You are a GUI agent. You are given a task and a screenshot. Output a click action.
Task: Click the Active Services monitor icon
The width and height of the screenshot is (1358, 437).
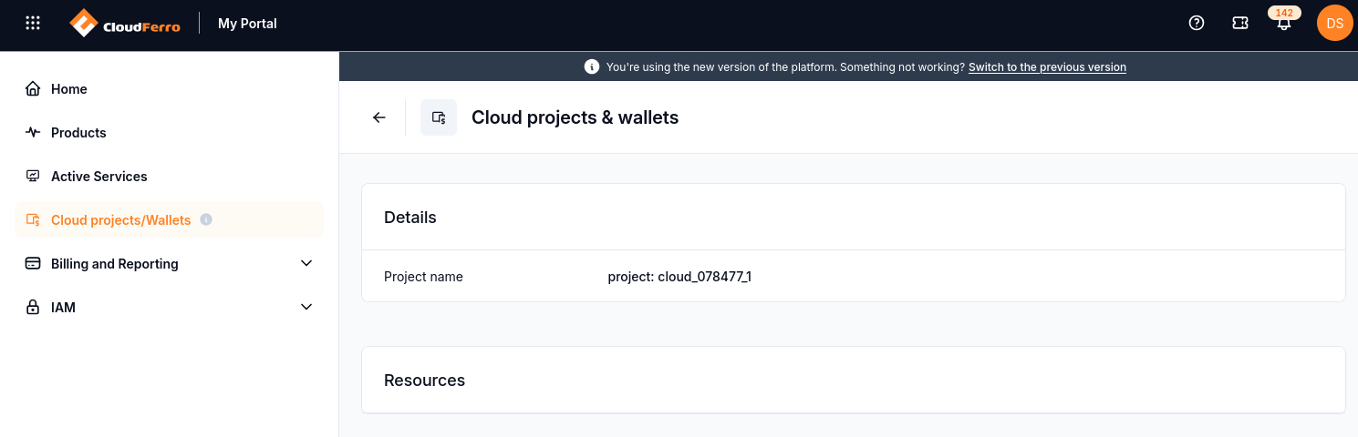(x=33, y=176)
